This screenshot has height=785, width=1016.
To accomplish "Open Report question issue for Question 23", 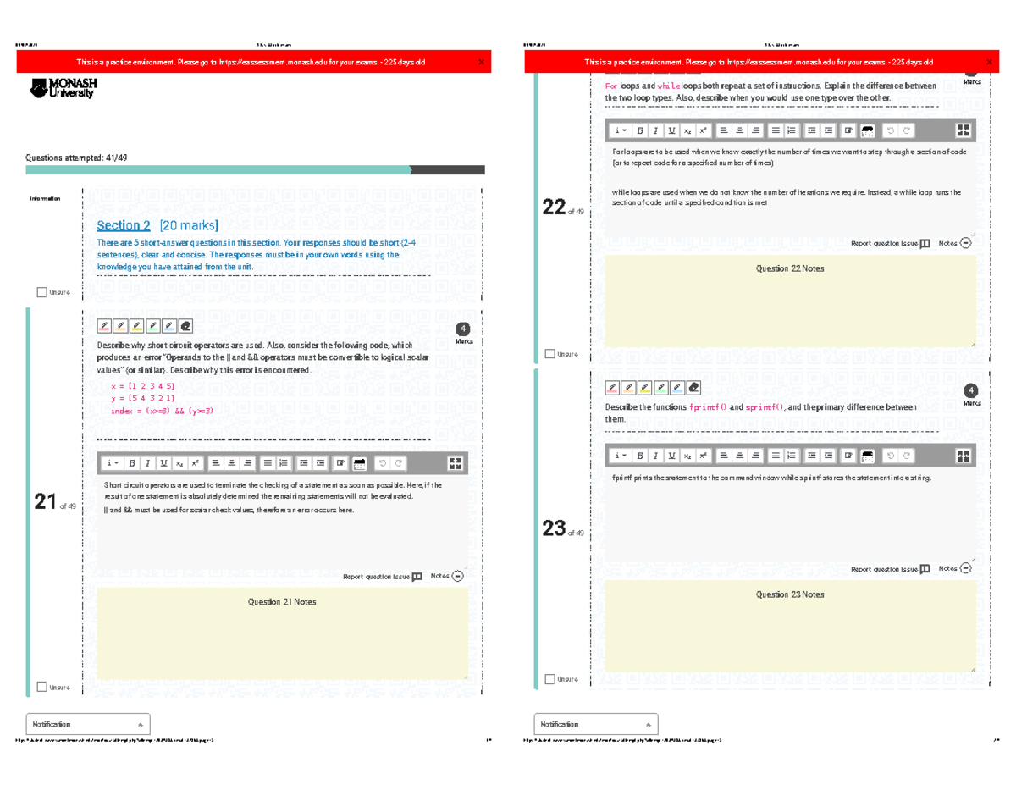I will tap(891, 569).
